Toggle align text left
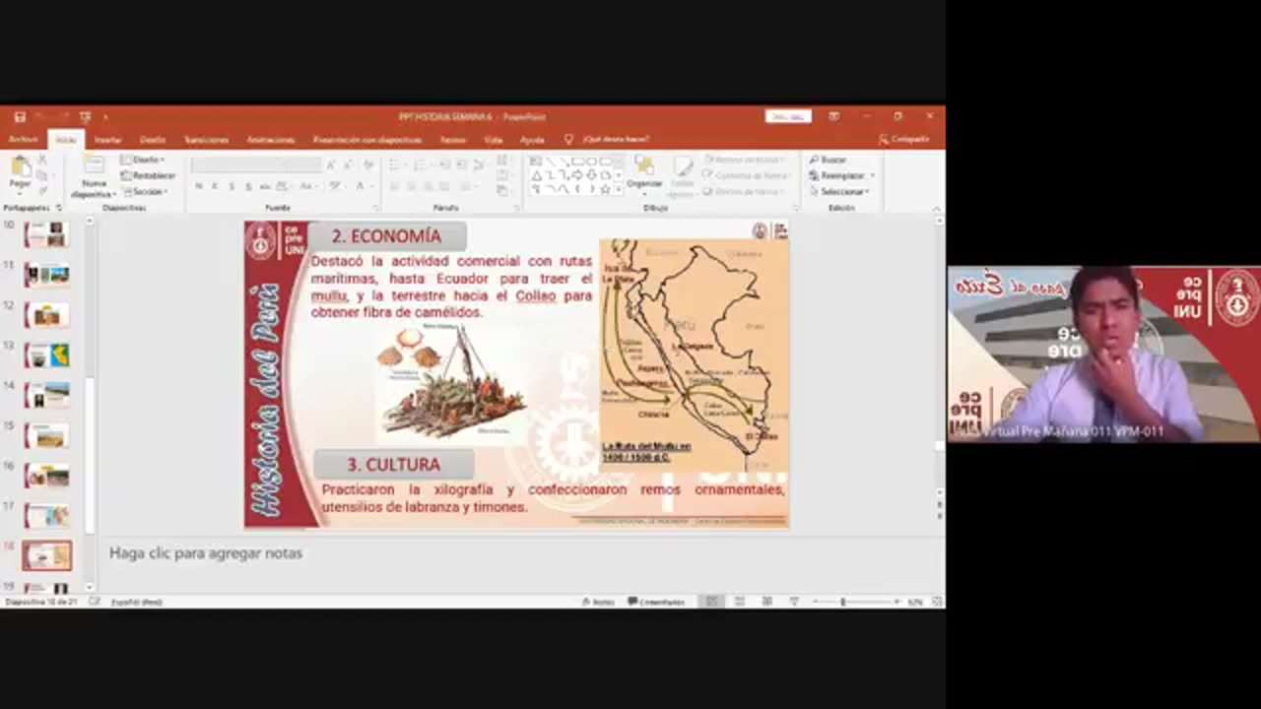 coord(395,186)
